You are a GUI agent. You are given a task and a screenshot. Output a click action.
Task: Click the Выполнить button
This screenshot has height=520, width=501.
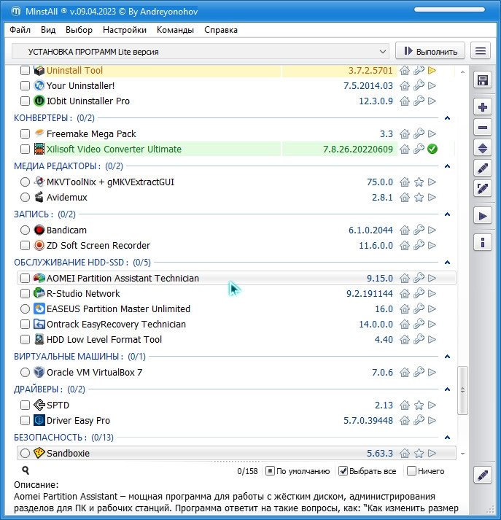pos(430,51)
